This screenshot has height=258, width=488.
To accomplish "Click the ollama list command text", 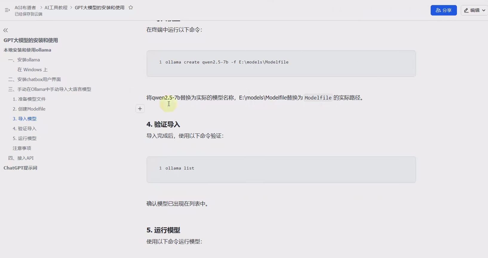I will (x=180, y=168).
